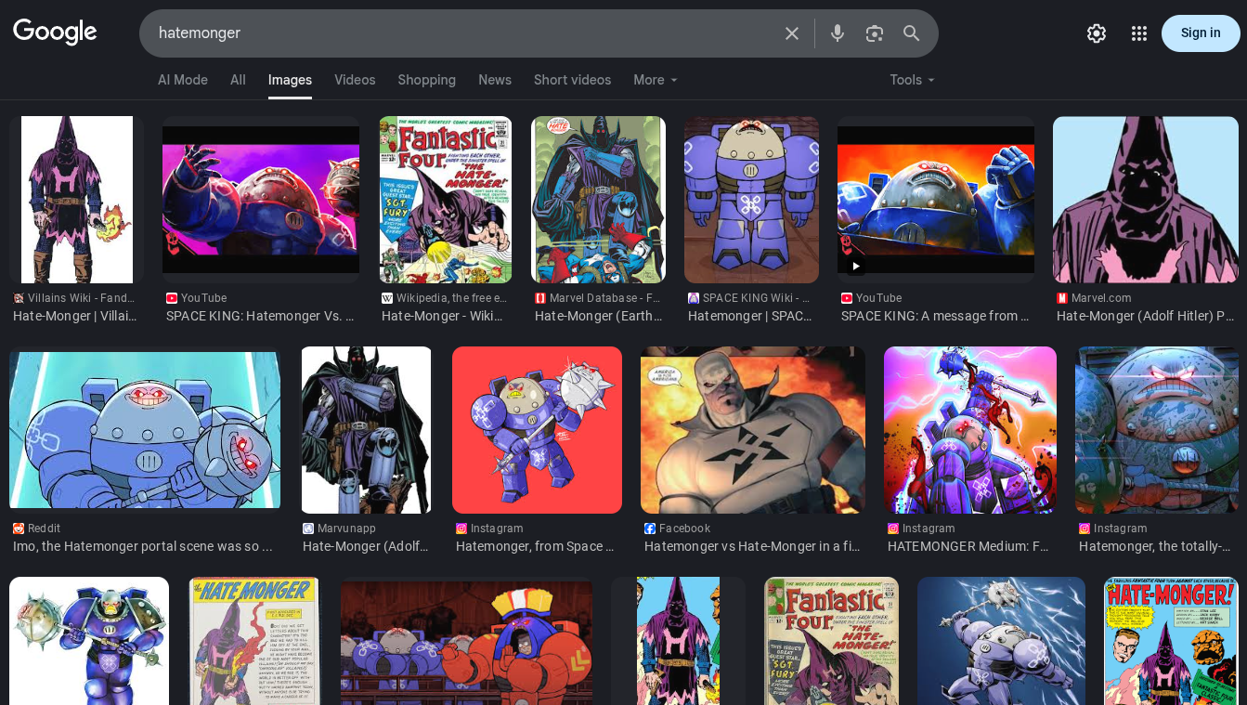The width and height of the screenshot is (1247, 705).
Task: Go to the Videos tab
Action: click(x=355, y=80)
